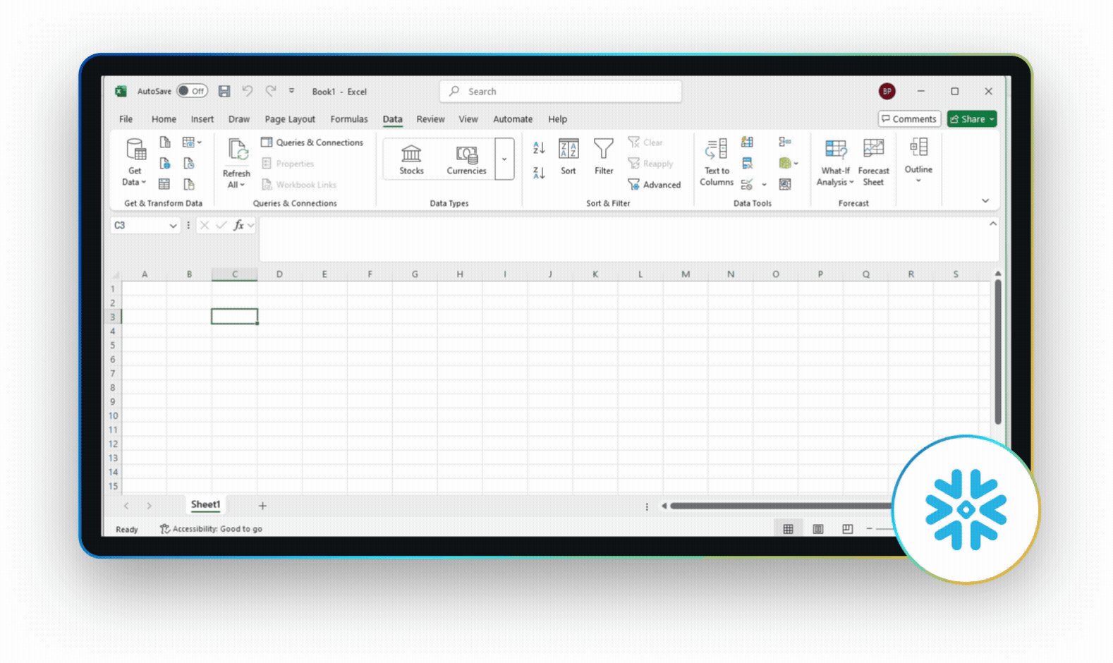Switch to the Home tab
Screen dimensions: 1113x663
click(x=164, y=119)
